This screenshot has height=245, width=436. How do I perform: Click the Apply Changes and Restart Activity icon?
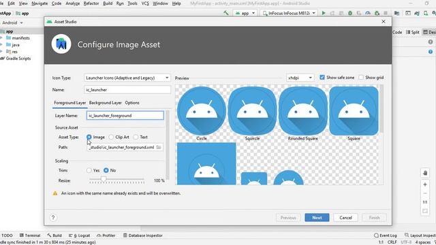pyautogui.click(x=332, y=13)
